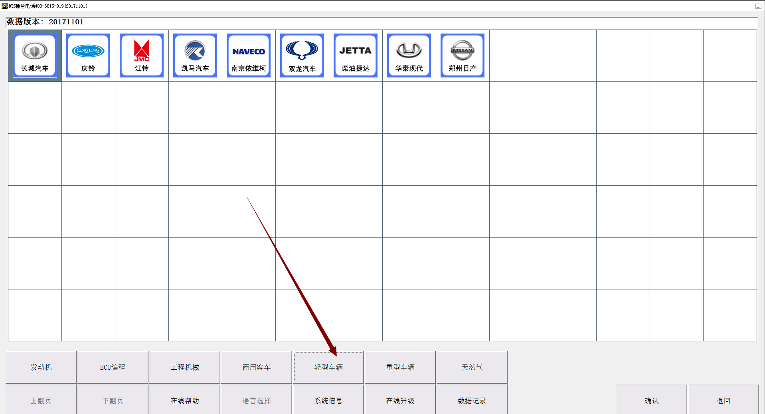Open the 庆铃 brand icon
Screen dimensions: 765x414
coord(88,55)
